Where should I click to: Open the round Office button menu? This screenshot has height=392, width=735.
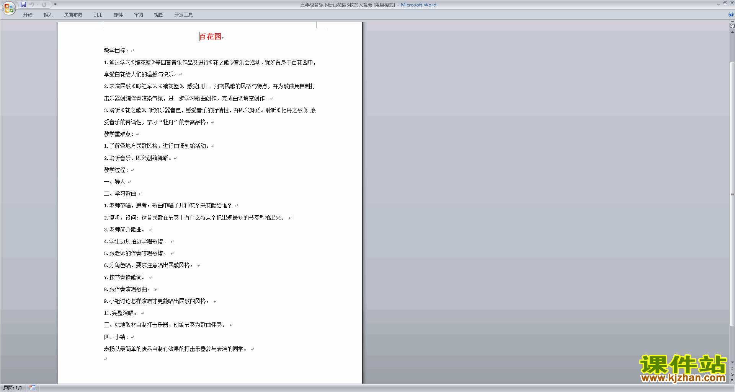[8, 8]
